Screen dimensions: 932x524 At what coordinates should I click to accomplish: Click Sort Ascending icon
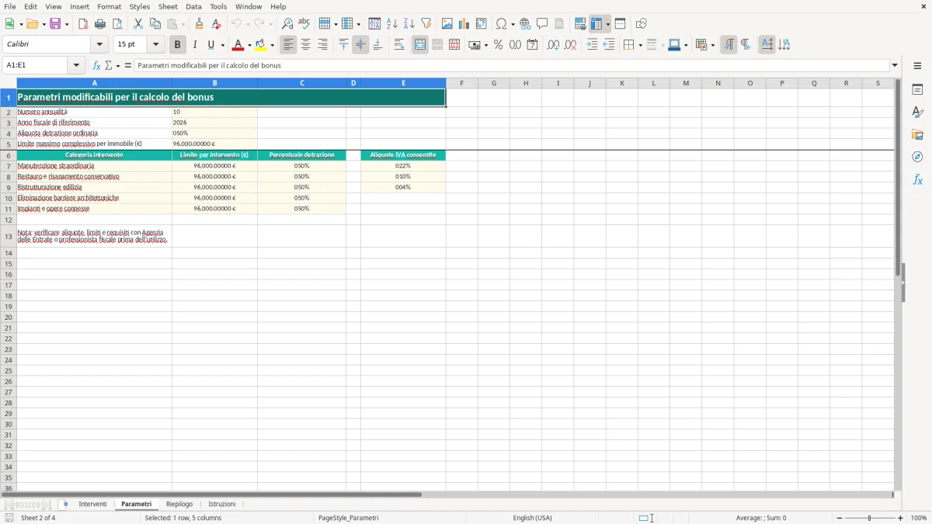tap(392, 24)
